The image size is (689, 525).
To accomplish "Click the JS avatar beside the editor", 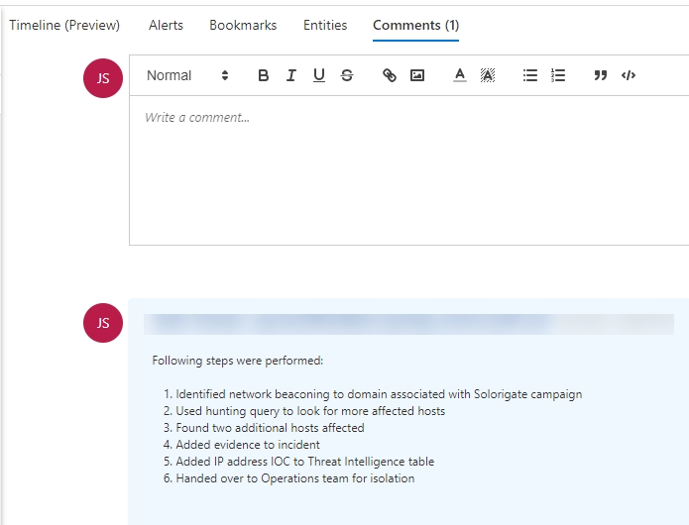I will (103, 78).
